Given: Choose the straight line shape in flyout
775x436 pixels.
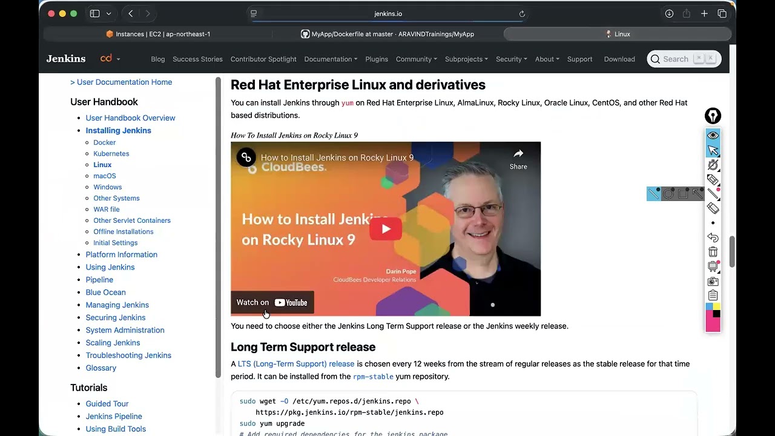Looking at the screenshot, I should click(x=654, y=194).
